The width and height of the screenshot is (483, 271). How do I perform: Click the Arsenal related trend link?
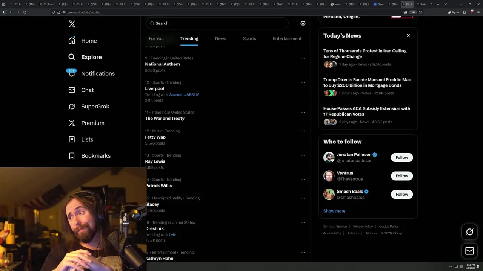click(x=175, y=95)
